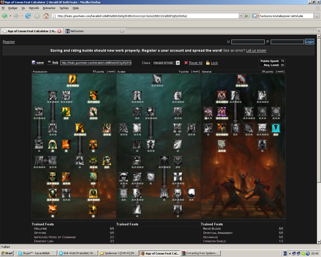
Task: Click the padlock icon beside Lock
Action: pos(208,63)
